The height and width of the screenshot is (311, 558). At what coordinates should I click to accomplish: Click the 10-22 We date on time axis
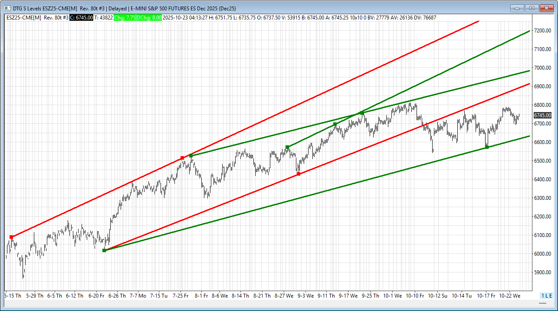(509, 296)
